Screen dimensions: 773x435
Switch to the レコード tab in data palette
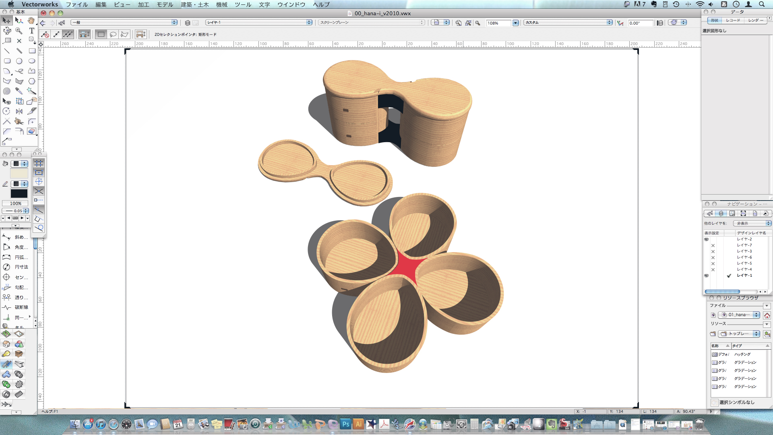point(733,20)
